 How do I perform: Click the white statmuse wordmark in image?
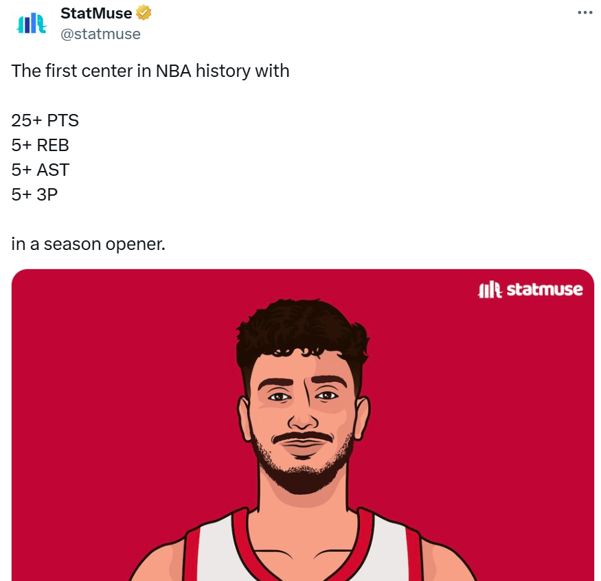pyautogui.click(x=545, y=289)
